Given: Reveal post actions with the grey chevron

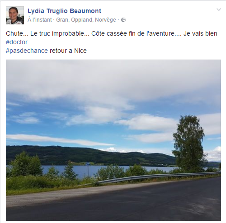Looking at the screenshot, I should point(219,10).
